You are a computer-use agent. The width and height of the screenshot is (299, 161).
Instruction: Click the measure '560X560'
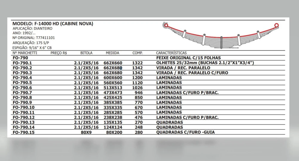tap(113, 83)
